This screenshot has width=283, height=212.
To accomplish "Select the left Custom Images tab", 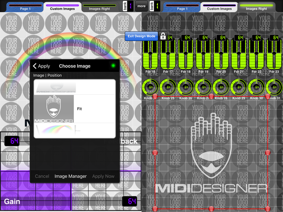I will (x=63, y=7).
